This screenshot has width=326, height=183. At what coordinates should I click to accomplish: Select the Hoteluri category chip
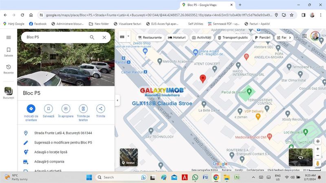pyautogui.click(x=176, y=37)
